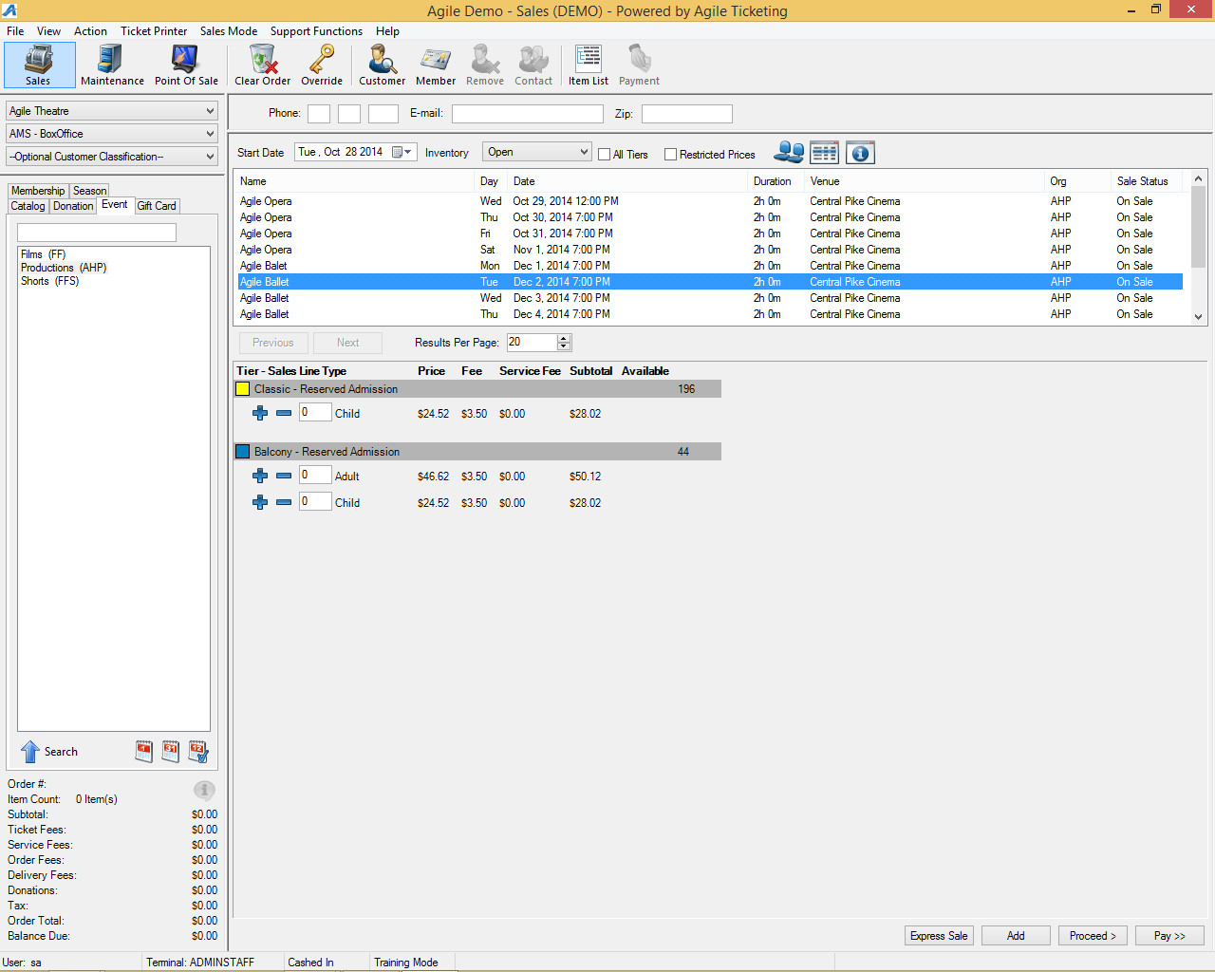1215x972 pixels.
Task: Switch to the Season tab
Action: [x=90, y=191]
